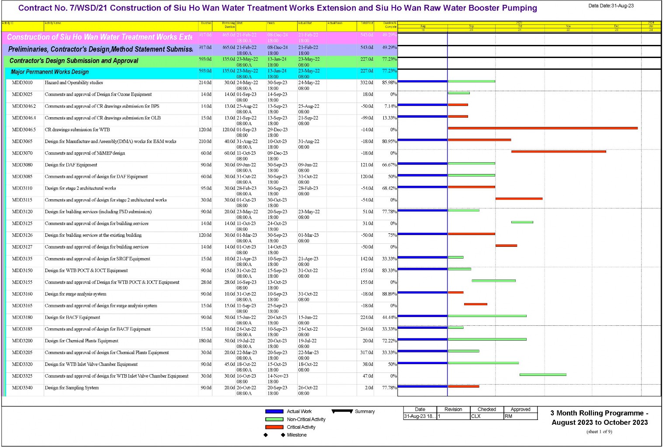
Task: Select "Design for stage 2 architectural works" name
Action: pyautogui.click(x=80, y=188)
